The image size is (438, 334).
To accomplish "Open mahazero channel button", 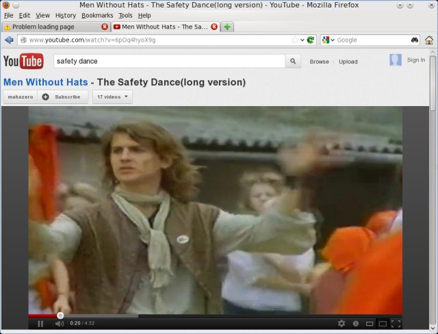I will click(21, 97).
